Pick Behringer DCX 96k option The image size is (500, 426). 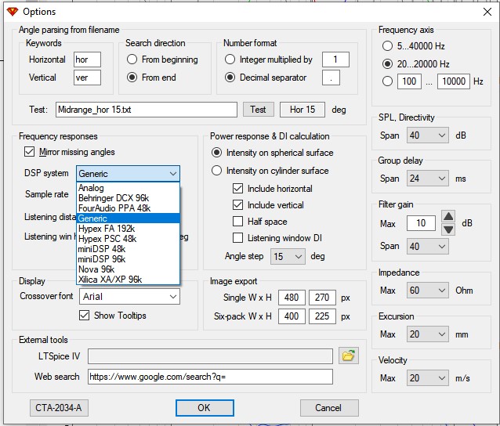113,198
